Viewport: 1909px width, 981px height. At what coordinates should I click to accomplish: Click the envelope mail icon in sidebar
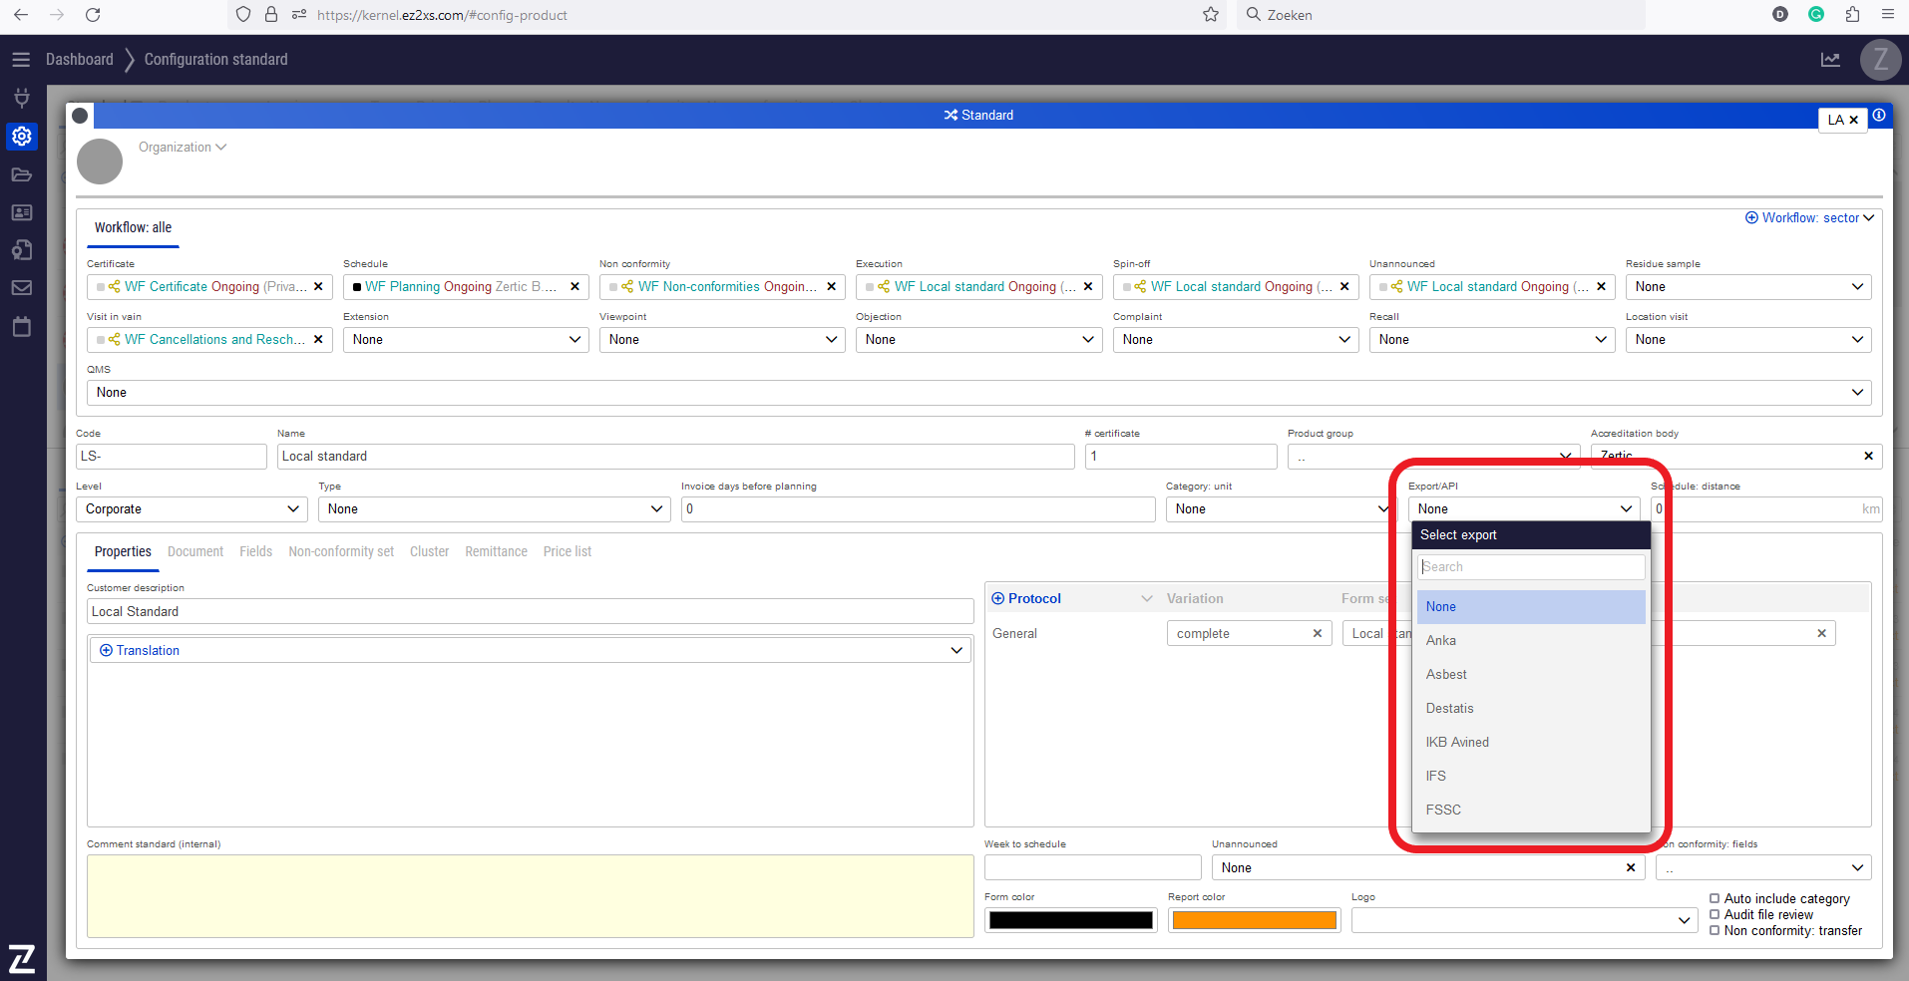22,288
